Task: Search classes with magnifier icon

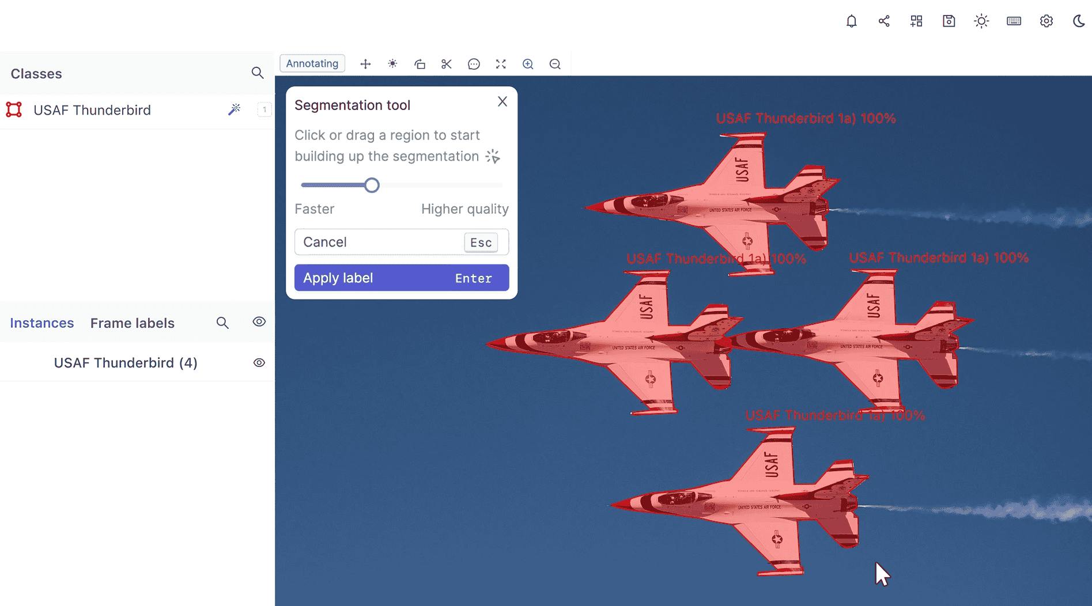Action: [258, 73]
